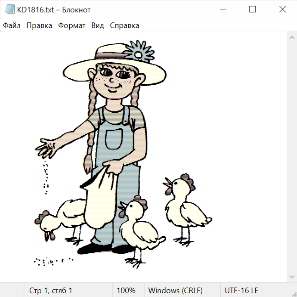297x297 pixels.
Task: Maximize the Блокнот window
Action: tap(252, 10)
